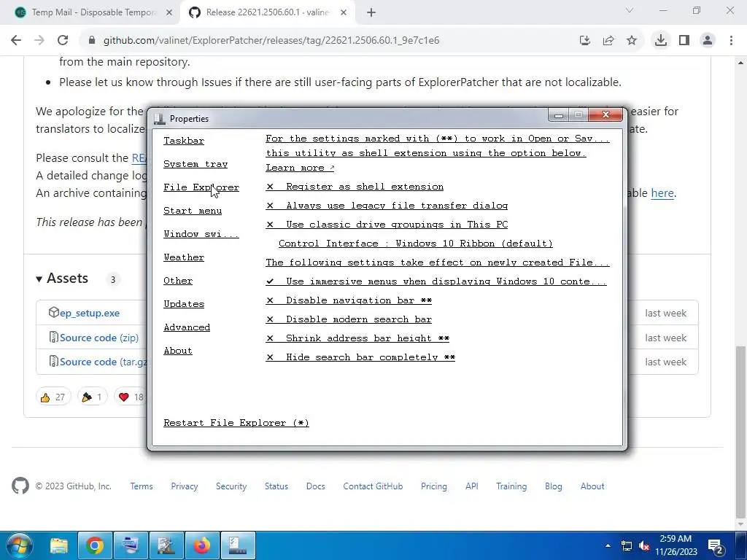Click Learn more link in Properties

pyautogui.click(x=300, y=168)
